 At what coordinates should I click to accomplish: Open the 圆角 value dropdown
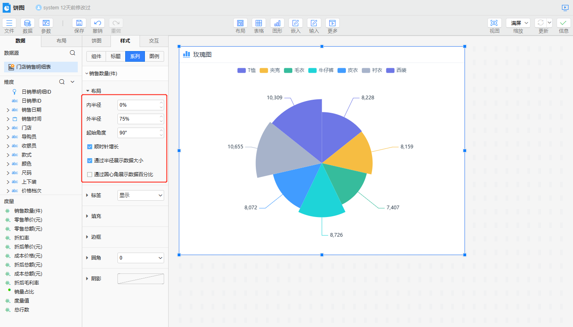click(x=140, y=258)
